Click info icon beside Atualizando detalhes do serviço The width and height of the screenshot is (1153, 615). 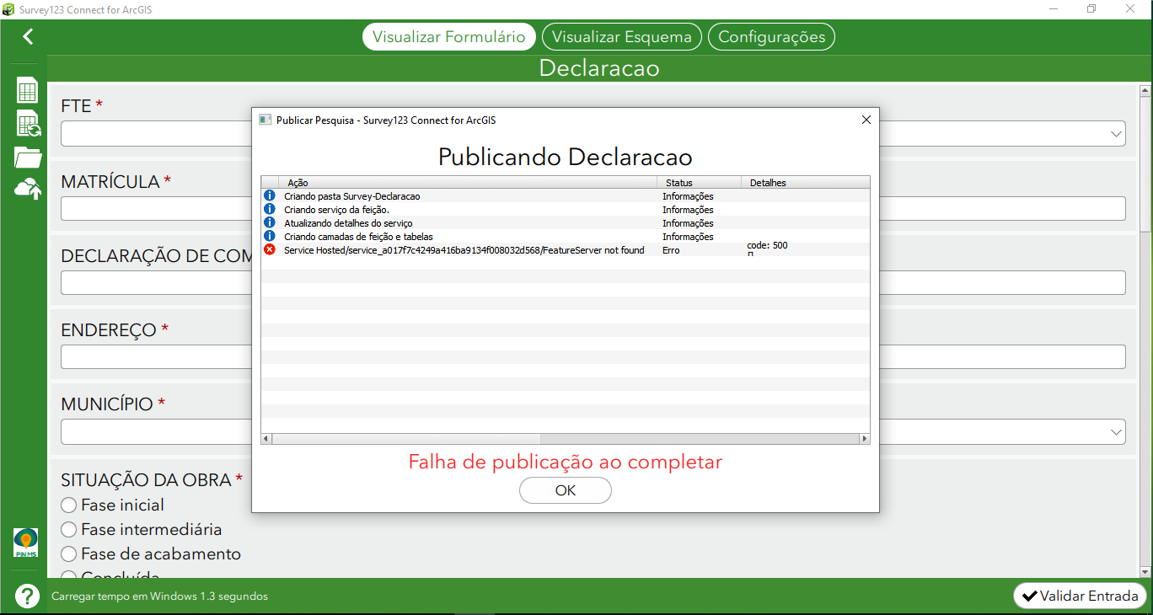[270, 222]
